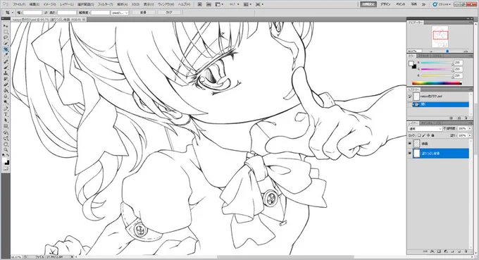Switch to デザイン workspace

[385, 4]
